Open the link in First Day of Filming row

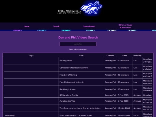148,75
